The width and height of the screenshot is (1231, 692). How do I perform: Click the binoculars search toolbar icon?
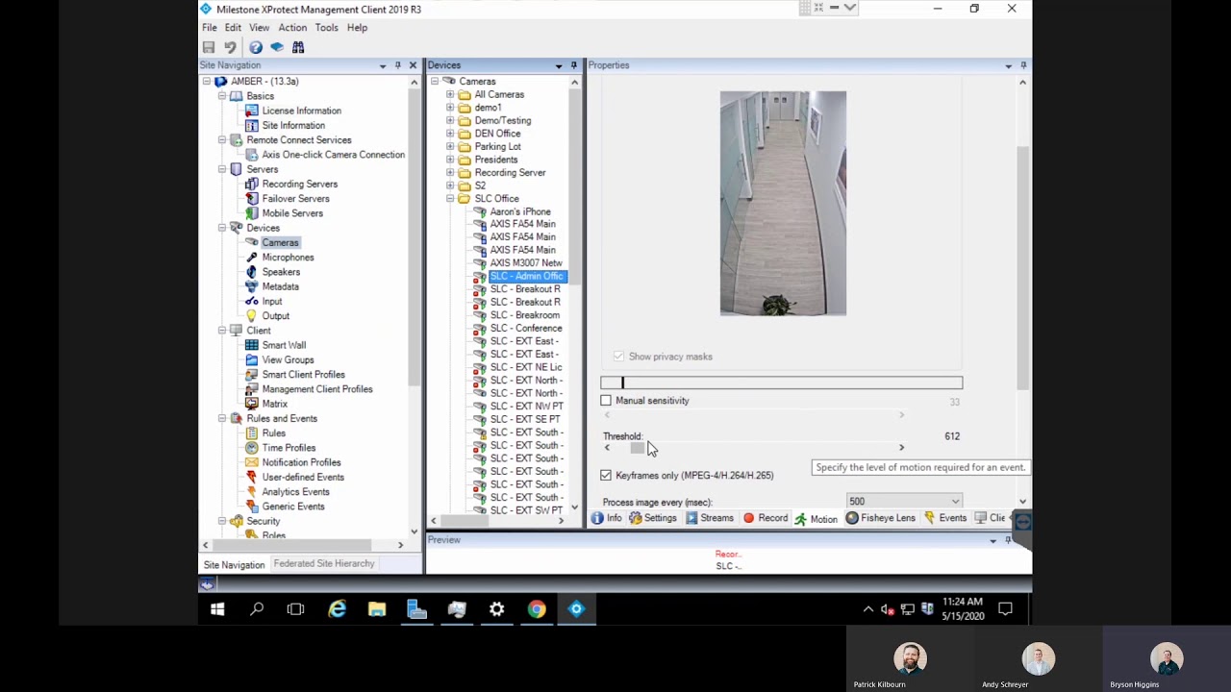pyautogui.click(x=298, y=47)
